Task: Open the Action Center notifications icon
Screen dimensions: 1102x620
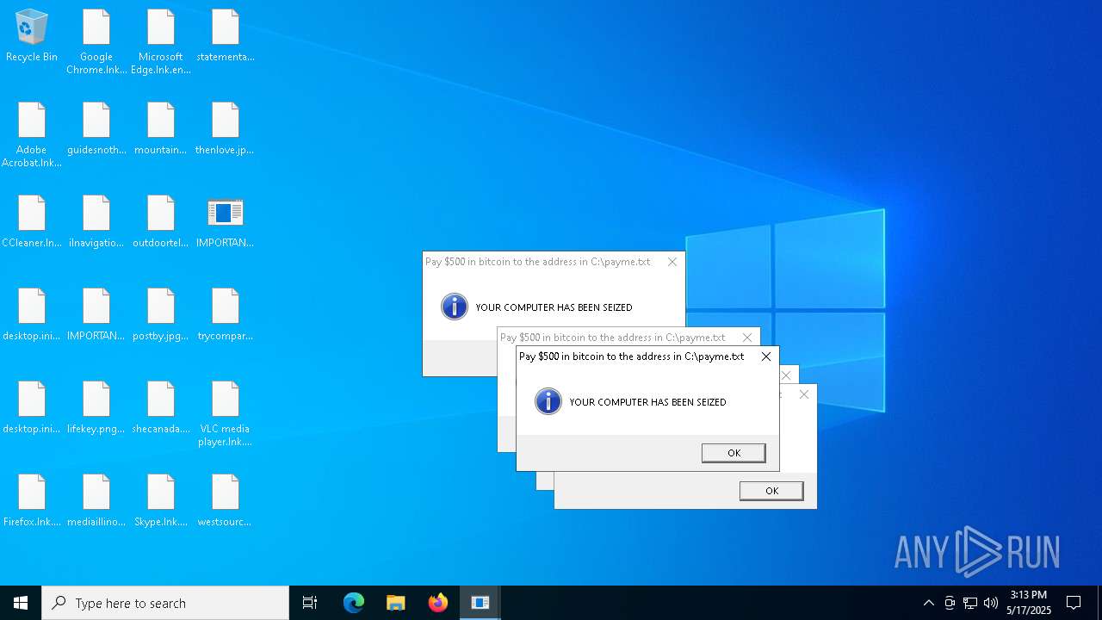Action: 1074,603
